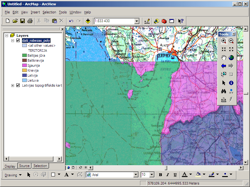Activate What's This help pointer
This screenshot has width=250, height=187.
[x=181, y=21]
